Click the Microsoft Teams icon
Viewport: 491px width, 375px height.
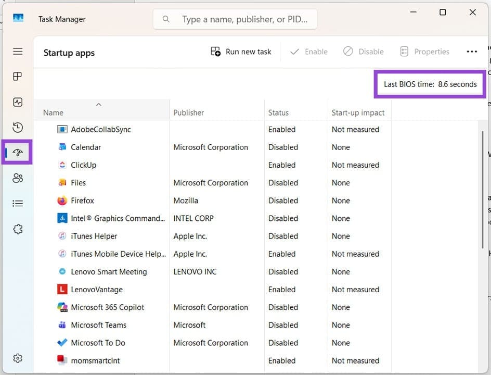click(x=62, y=325)
